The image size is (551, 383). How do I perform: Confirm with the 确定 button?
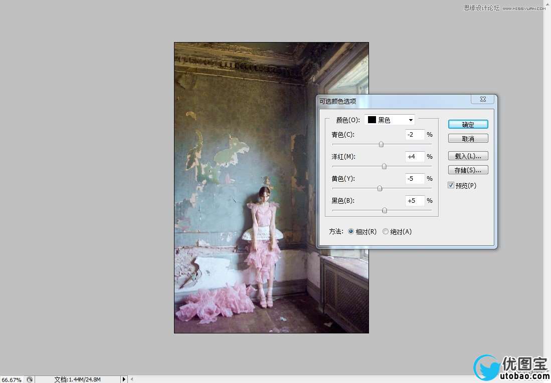(x=468, y=125)
